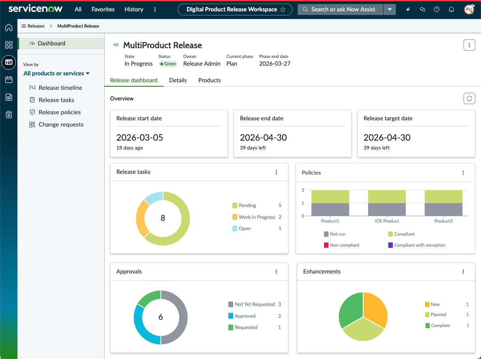Click the Release start date 2026-03-05
Screen dimensions: 481x359
[x=140, y=137]
